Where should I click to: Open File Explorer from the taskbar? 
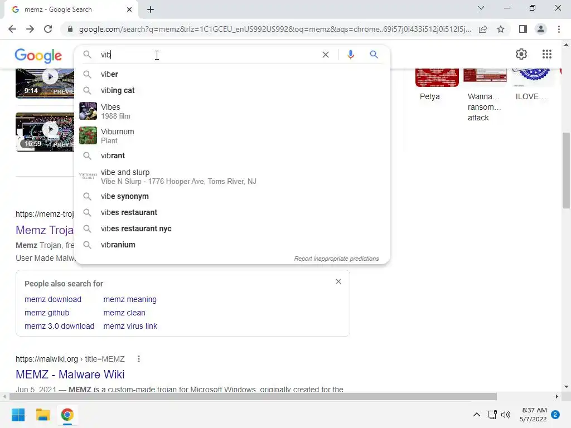pos(42,415)
